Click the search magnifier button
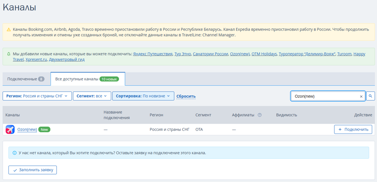The image size is (377, 182). pyautogui.click(x=370, y=96)
